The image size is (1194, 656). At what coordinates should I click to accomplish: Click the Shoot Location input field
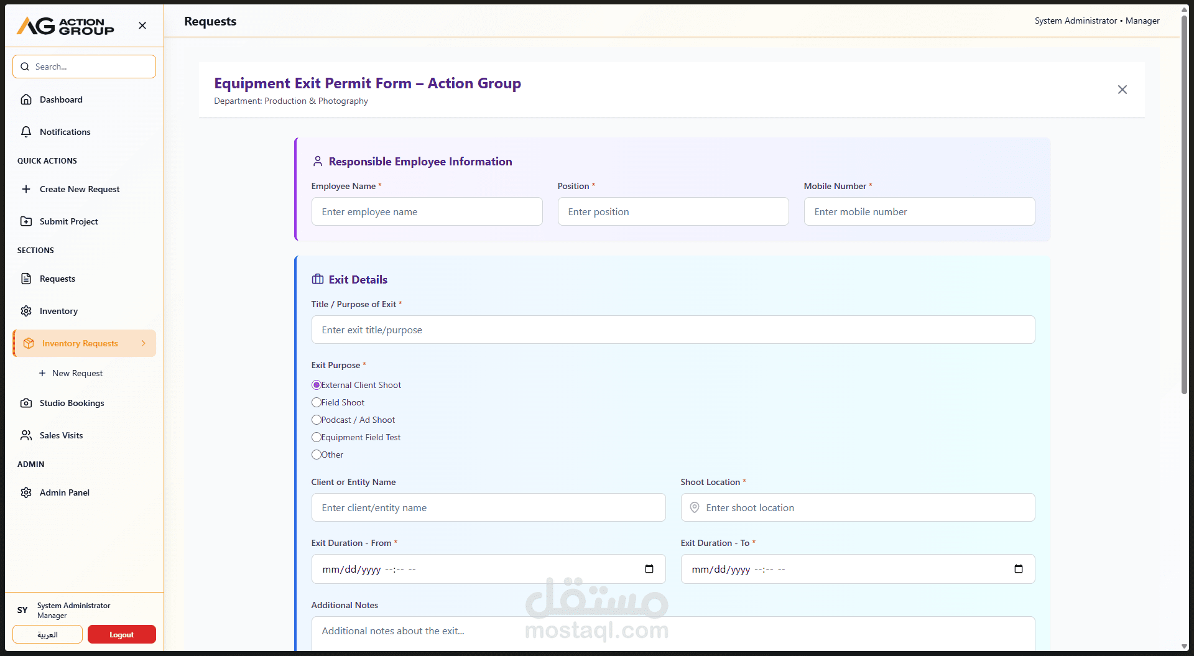tap(858, 507)
